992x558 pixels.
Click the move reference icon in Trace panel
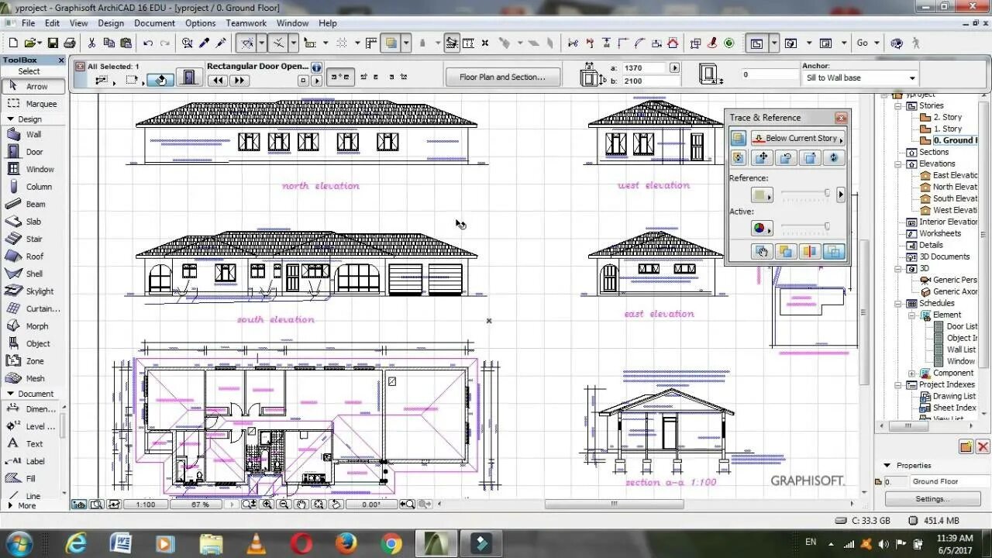(761, 158)
